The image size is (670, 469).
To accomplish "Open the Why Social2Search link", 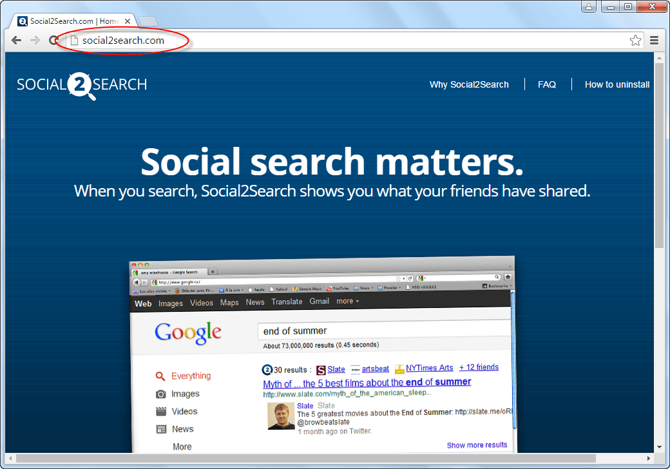I will [469, 84].
